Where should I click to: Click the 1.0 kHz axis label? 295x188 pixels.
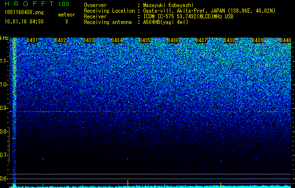tap(4, 85)
